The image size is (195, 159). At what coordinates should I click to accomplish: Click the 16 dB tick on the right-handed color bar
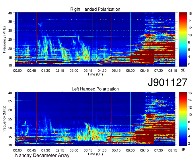[x=190, y=14]
